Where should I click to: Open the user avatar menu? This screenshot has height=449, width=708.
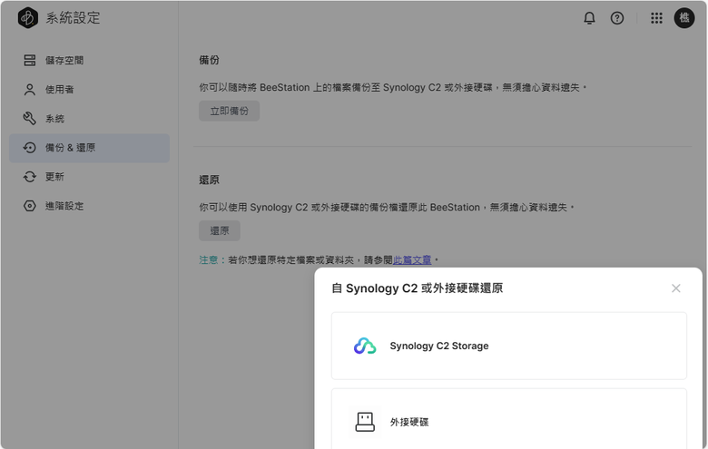(x=684, y=18)
